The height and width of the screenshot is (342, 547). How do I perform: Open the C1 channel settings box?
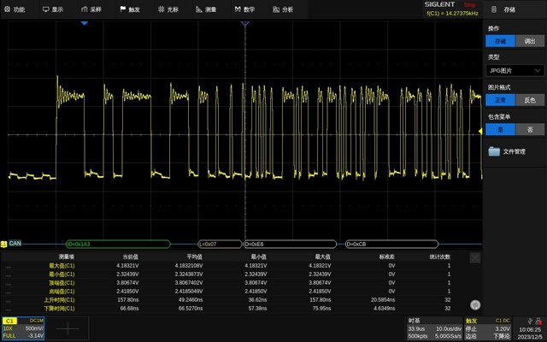pos(23,328)
